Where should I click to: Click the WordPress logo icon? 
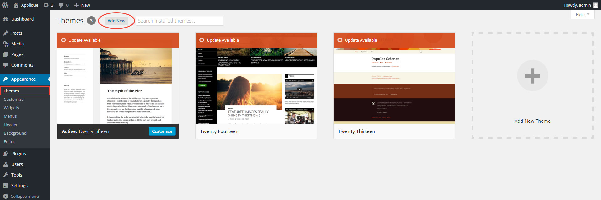pos(5,5)
